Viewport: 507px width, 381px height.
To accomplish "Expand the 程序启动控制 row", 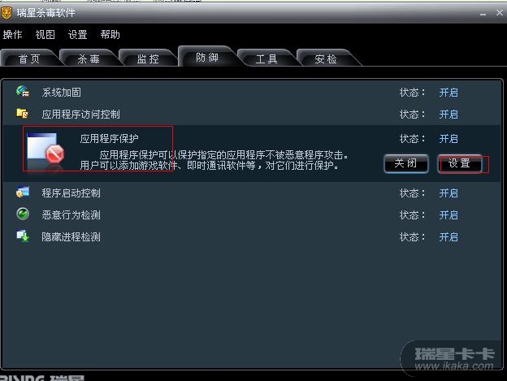I will click(252, 193).
